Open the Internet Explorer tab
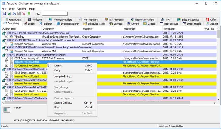This screenshot has height=129, width=221. pyautogui.click(x=68, y=24)
